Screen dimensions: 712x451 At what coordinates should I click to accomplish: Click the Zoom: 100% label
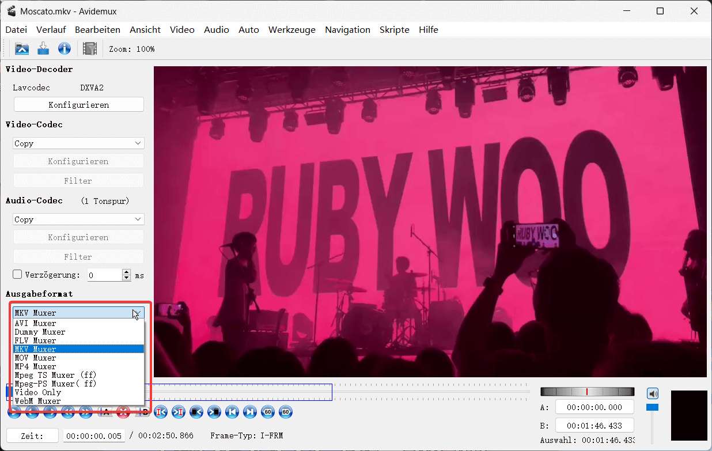[132, 49]
